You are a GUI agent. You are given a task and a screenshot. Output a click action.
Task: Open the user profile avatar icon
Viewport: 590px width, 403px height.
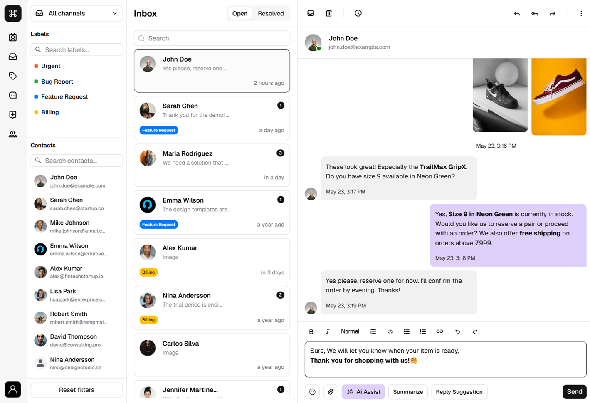(13, 390)
